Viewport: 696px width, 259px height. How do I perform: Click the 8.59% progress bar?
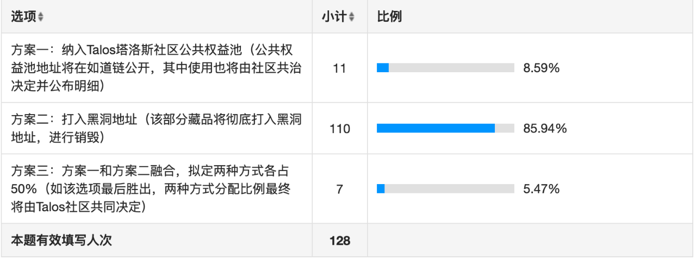pos(445,68)
